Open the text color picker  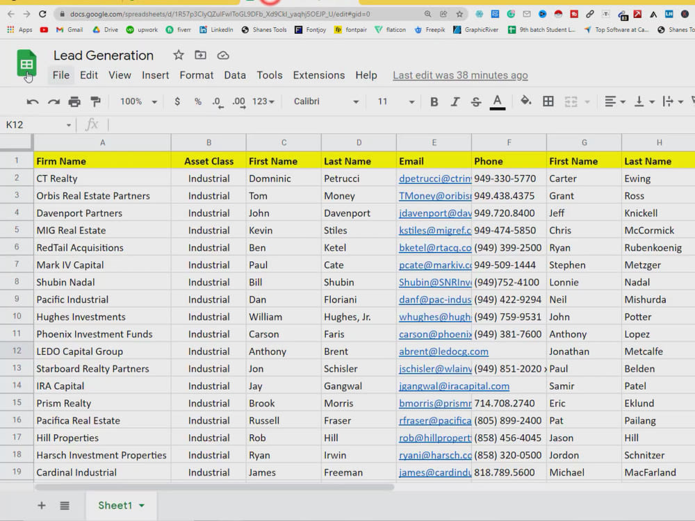tap(498, 102)
